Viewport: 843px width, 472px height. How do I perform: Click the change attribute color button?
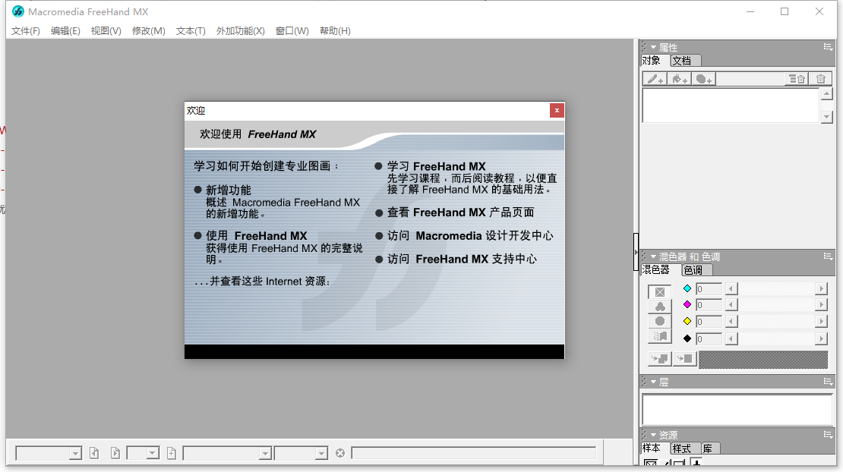(685, 359)
